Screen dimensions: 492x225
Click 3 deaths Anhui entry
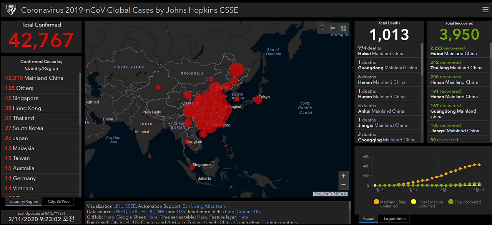[x=388, y=108]
